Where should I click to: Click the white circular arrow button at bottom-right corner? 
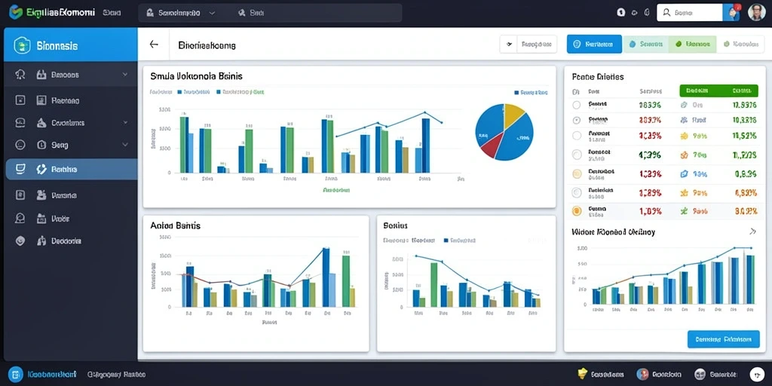click(x=757, y=374)
